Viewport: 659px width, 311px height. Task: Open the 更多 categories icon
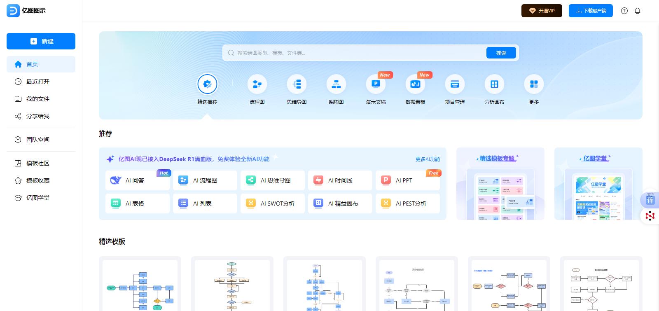point(534,84)
